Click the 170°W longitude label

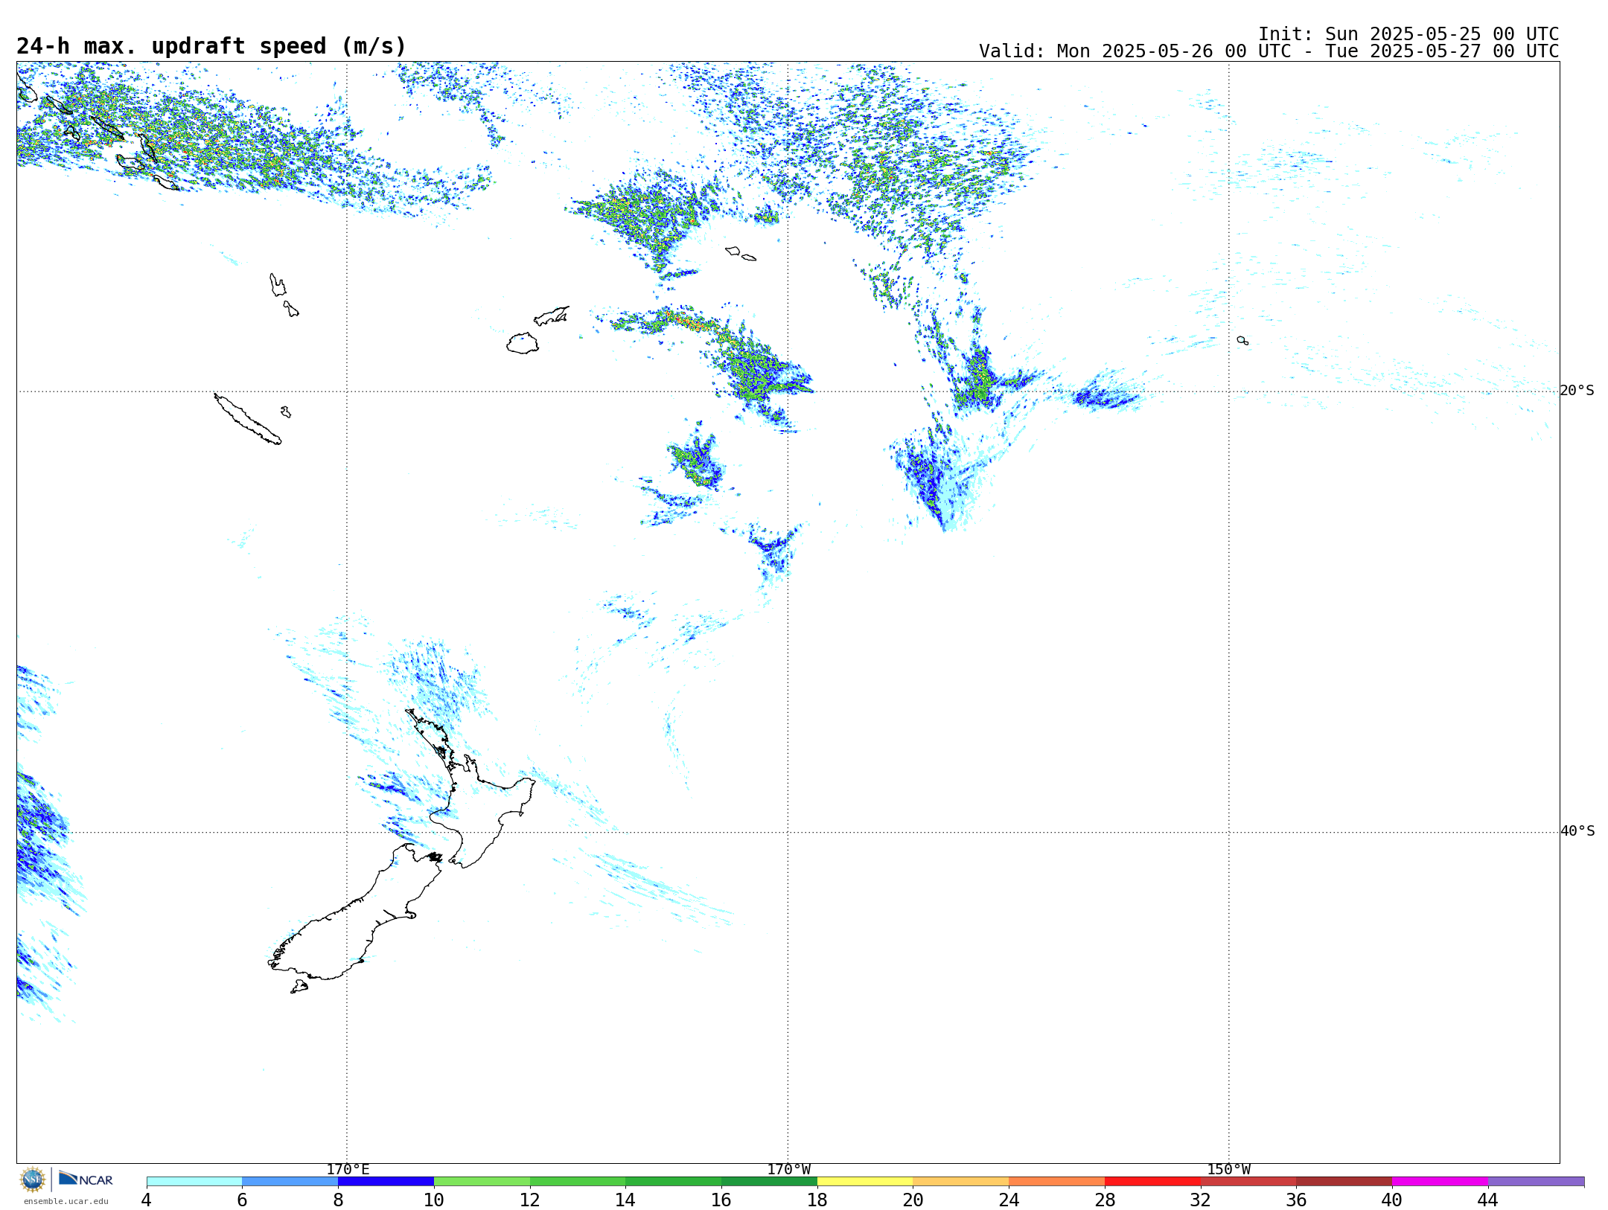(x=788, y=1170)
